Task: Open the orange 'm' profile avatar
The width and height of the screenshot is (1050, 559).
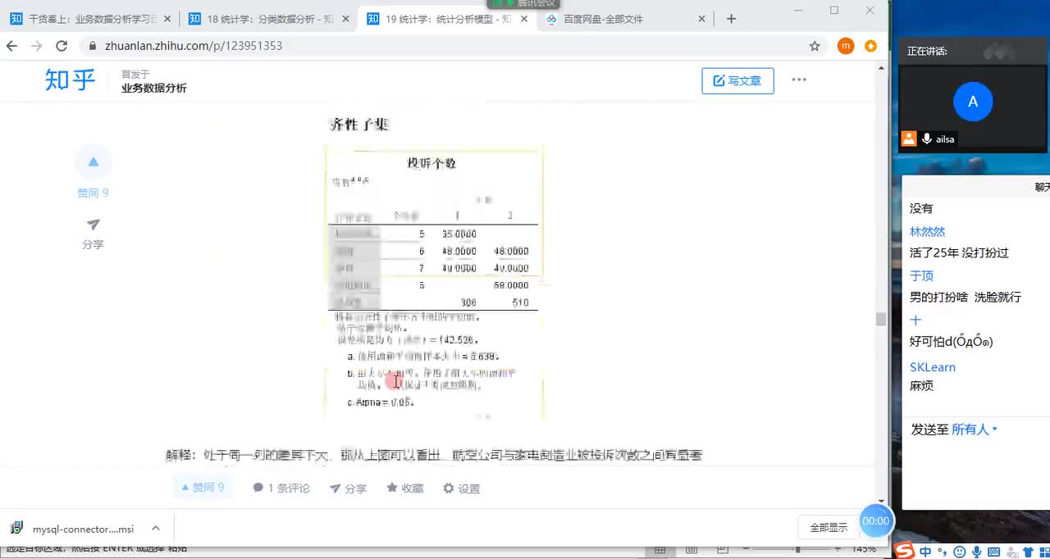Action: point(846,46)
